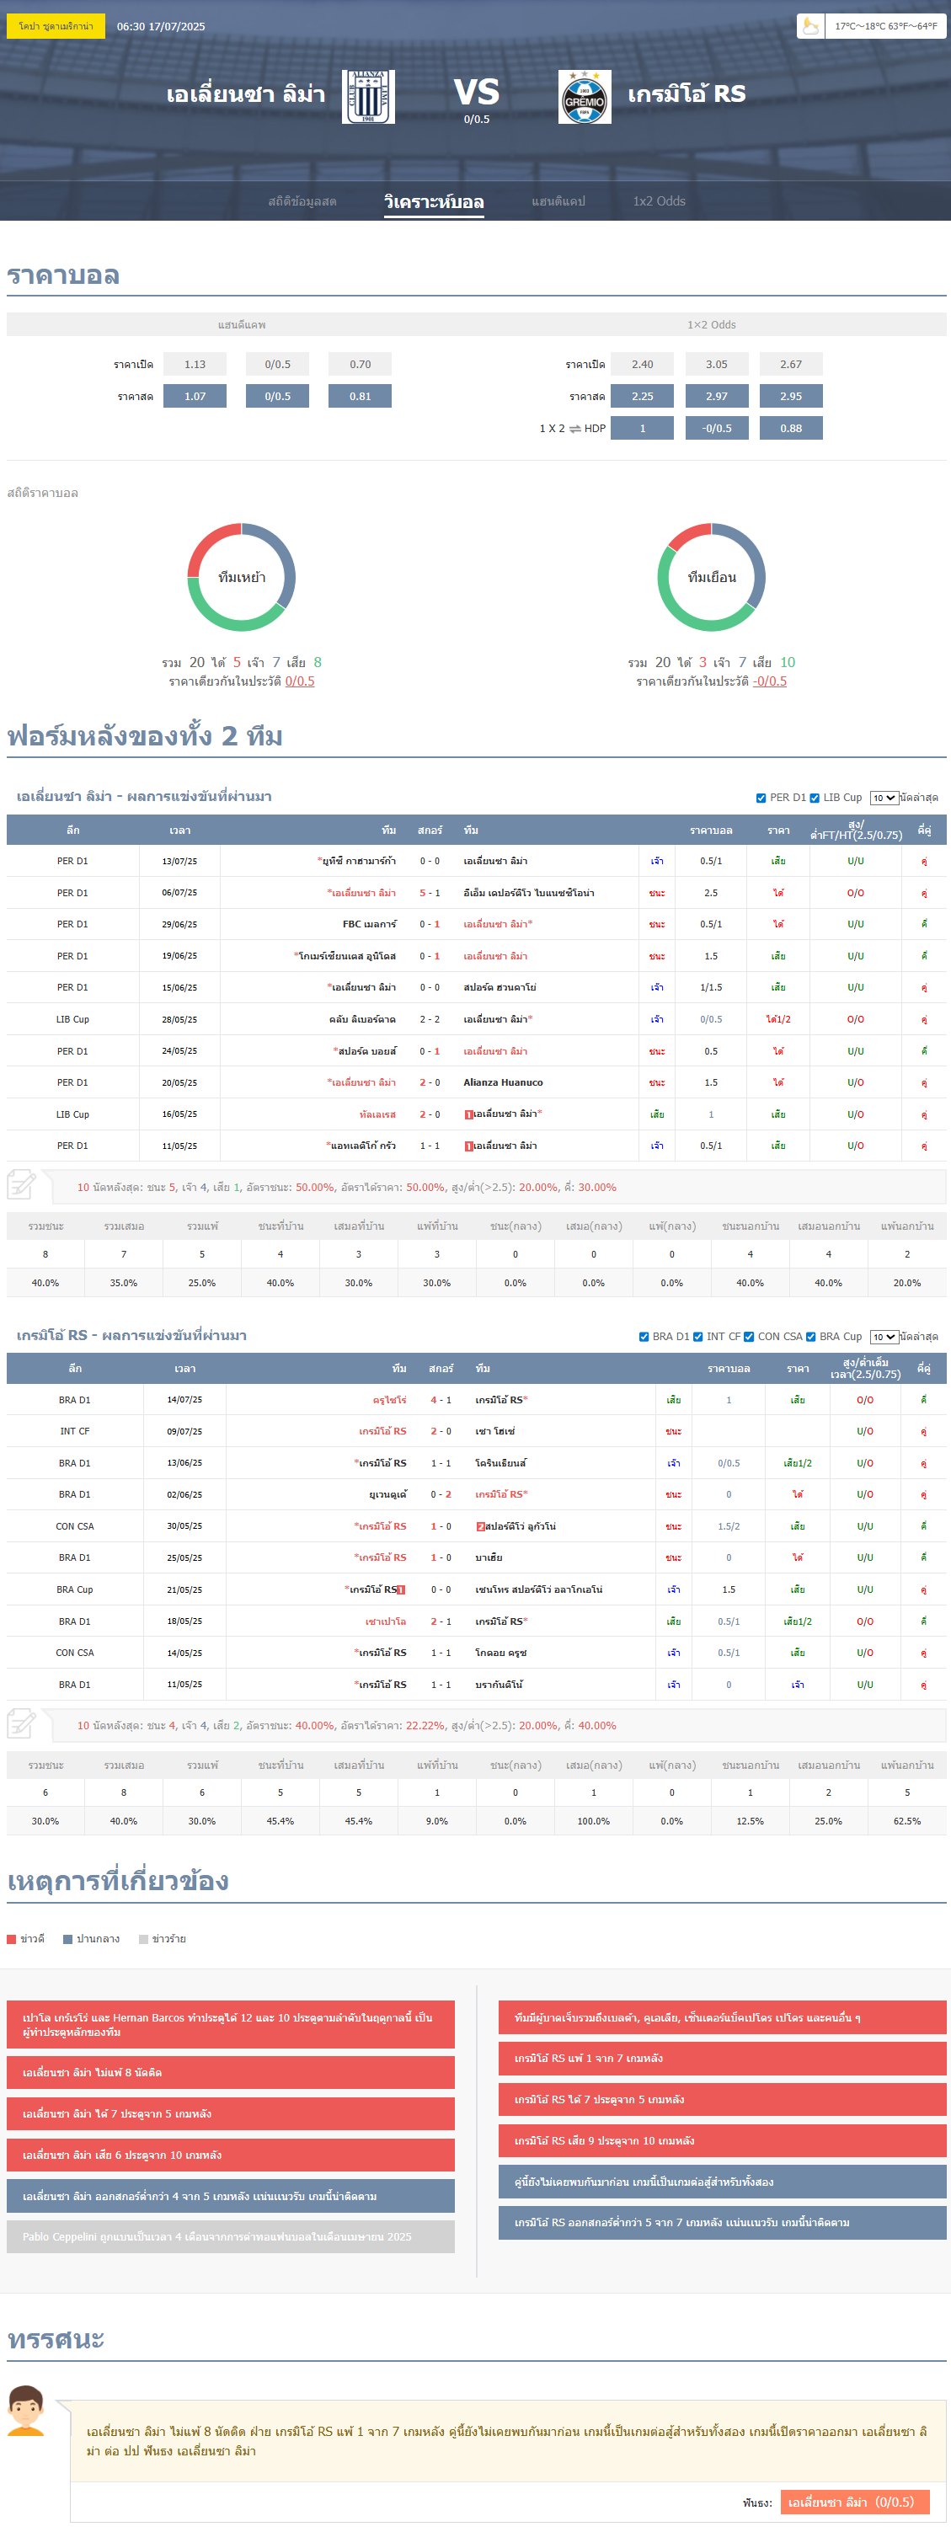The image size is (951, 2532).
Task: Open Gremio RS recent matches count dropdown
Action: click(x=883, y=1337)
